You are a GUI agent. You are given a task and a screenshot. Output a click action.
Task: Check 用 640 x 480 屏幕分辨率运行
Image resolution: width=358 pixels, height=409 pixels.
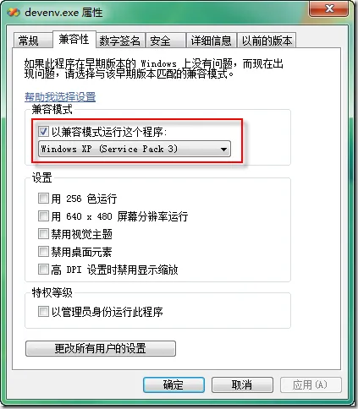(x=43, y=216)
